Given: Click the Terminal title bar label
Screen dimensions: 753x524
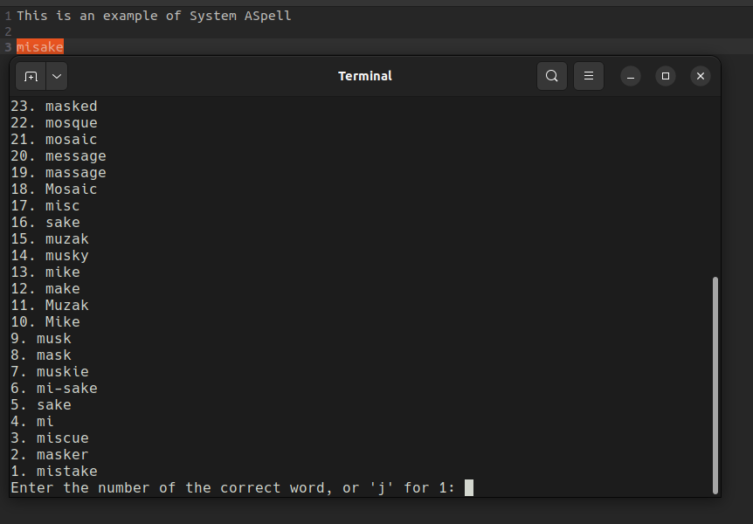Looking at the screenshot, I should (x=364, y=76).
